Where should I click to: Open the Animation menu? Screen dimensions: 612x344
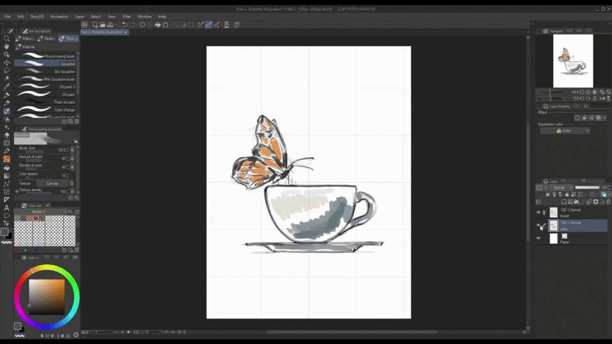point(59,17)
